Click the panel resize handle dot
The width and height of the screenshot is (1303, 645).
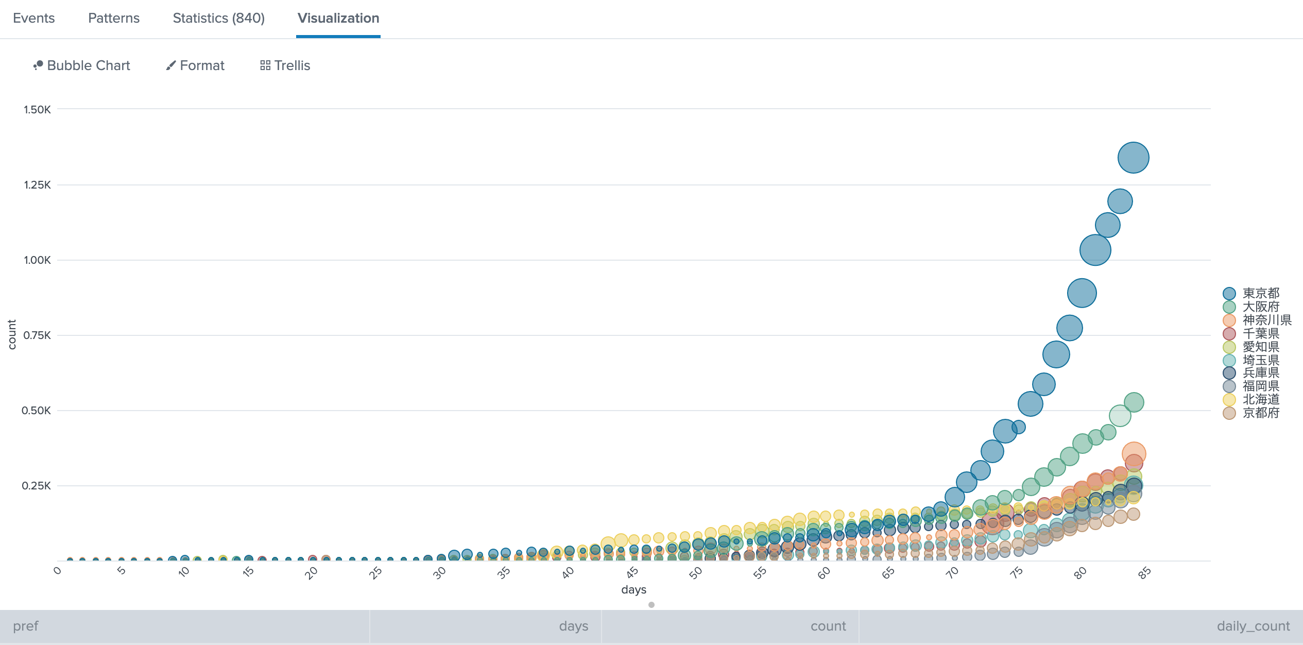(651, 605)
